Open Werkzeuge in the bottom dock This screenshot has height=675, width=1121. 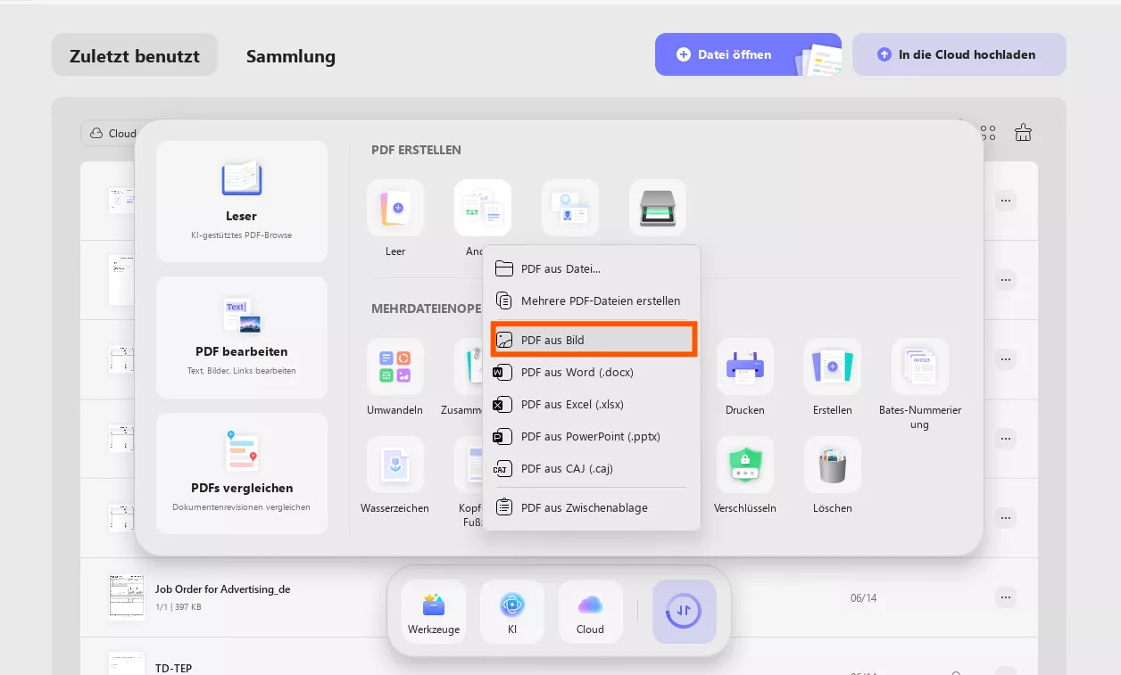pos(434,612)
